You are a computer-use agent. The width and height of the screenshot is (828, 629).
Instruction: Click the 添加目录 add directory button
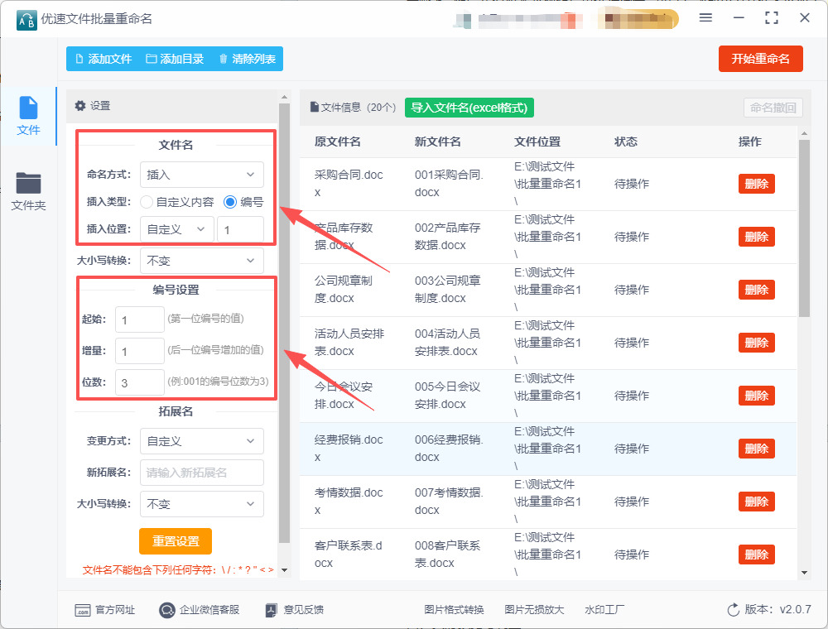pyautogui.click(x=174, y=59)
